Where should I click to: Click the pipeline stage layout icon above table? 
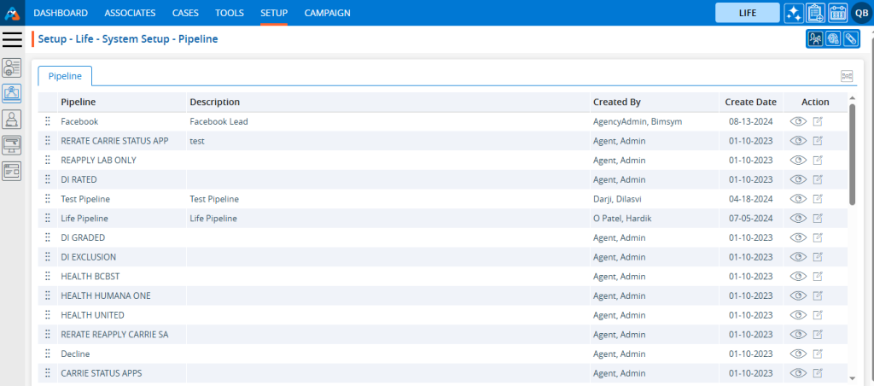(847, 76)
